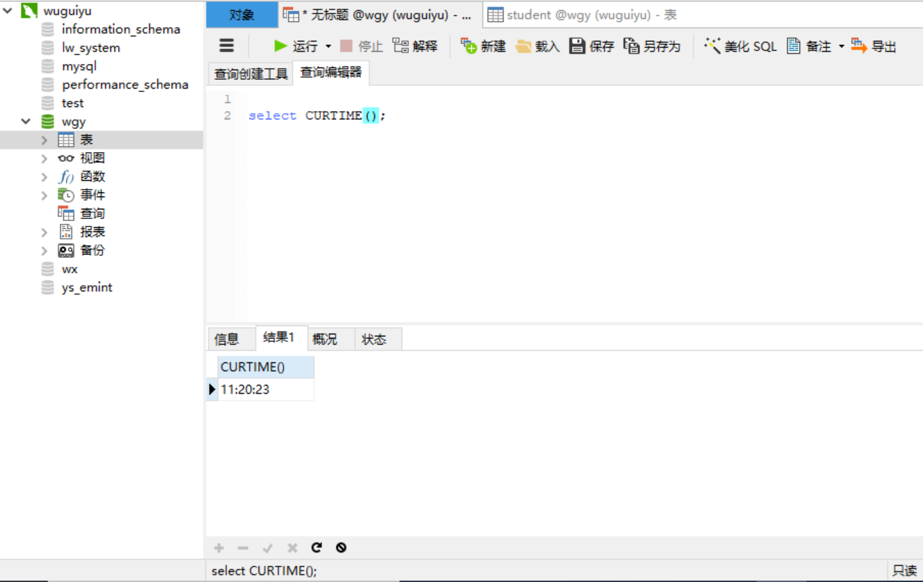Select the information_schema database

pos(121,29)
